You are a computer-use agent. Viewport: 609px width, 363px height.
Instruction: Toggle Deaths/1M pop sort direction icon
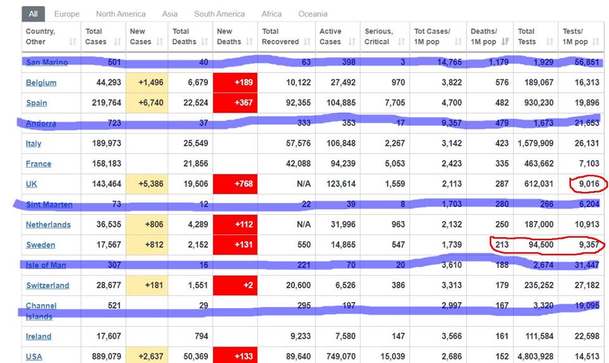505,42
